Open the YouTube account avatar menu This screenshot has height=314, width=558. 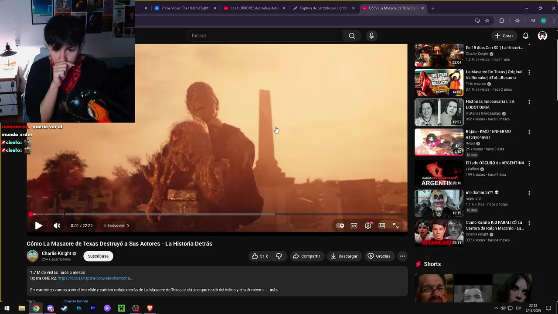click(x=542, y=36)
